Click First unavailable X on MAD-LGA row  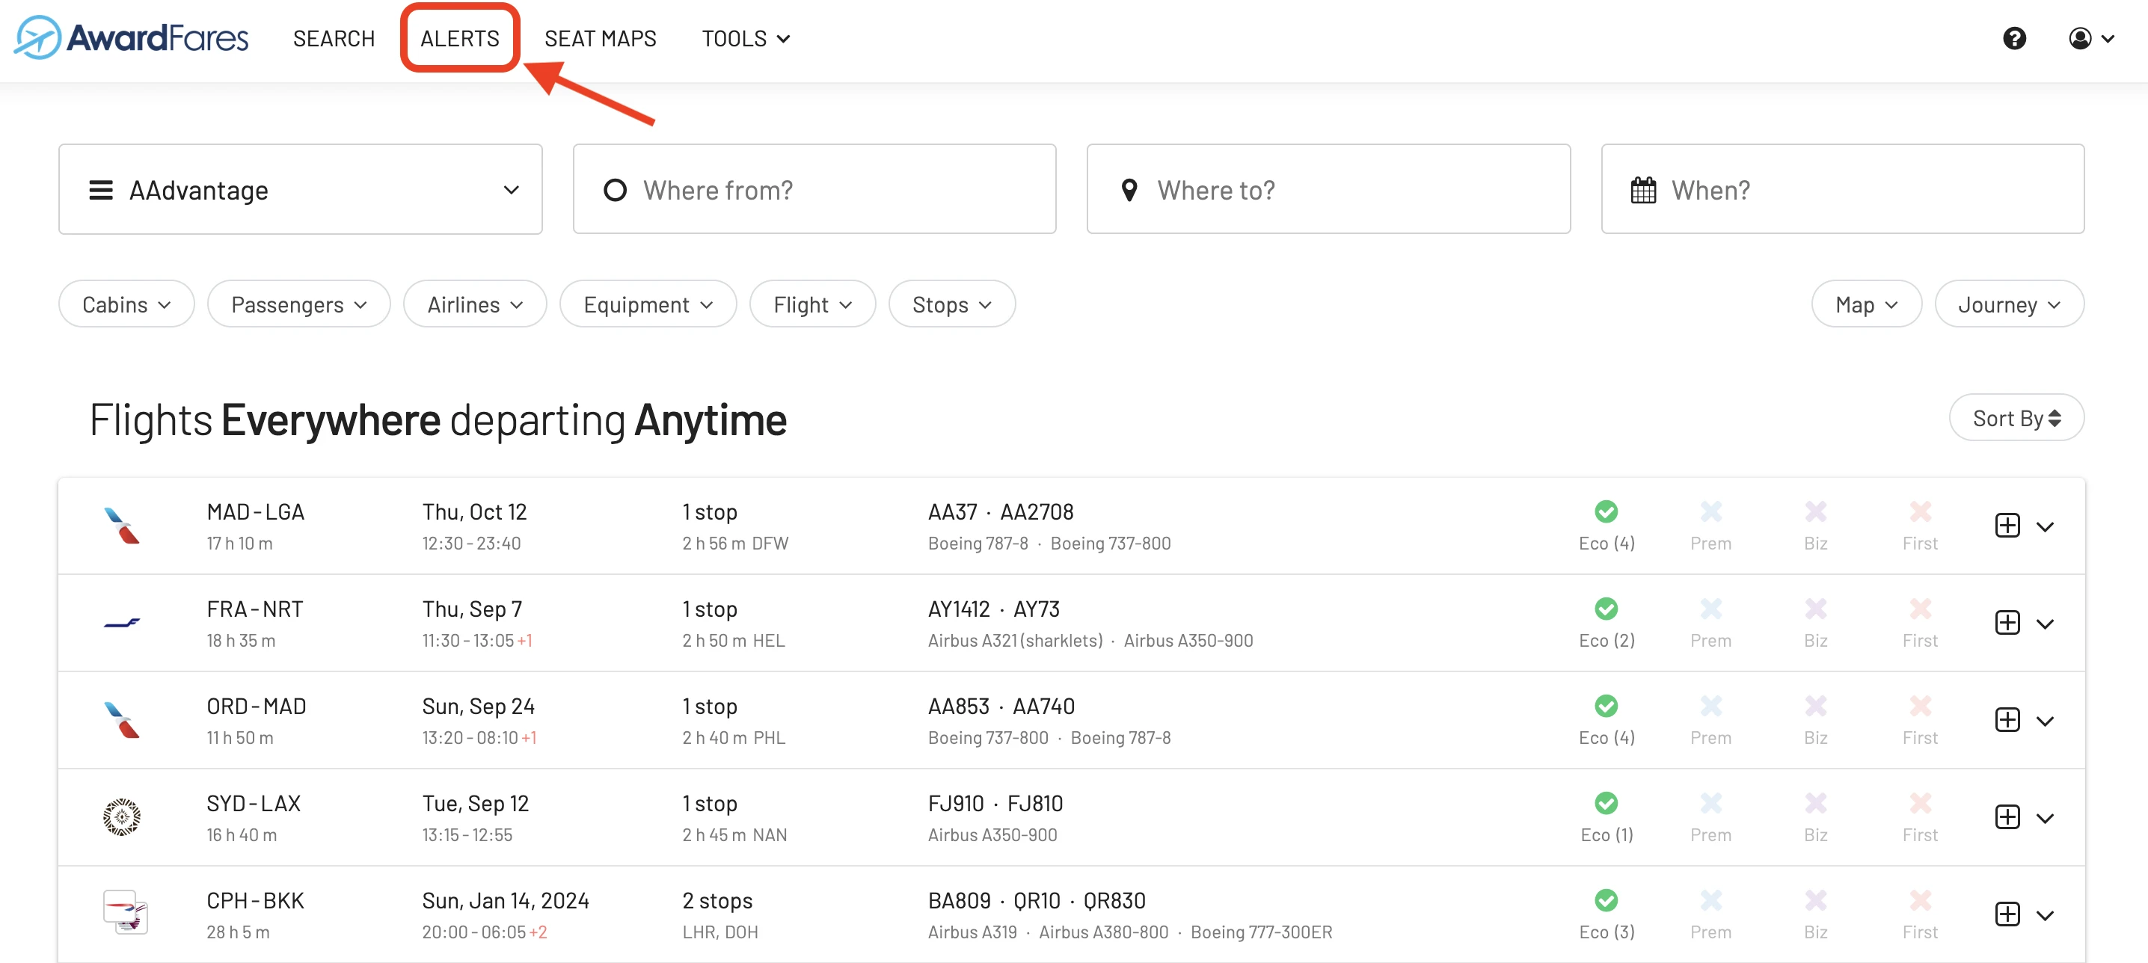point(1921,511)
